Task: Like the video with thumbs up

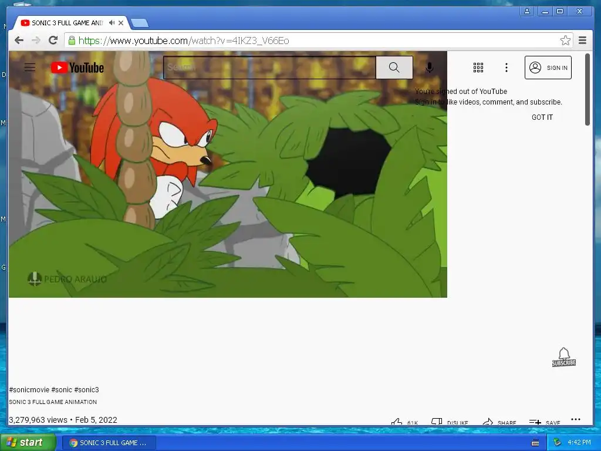Action: pos(404,422)
